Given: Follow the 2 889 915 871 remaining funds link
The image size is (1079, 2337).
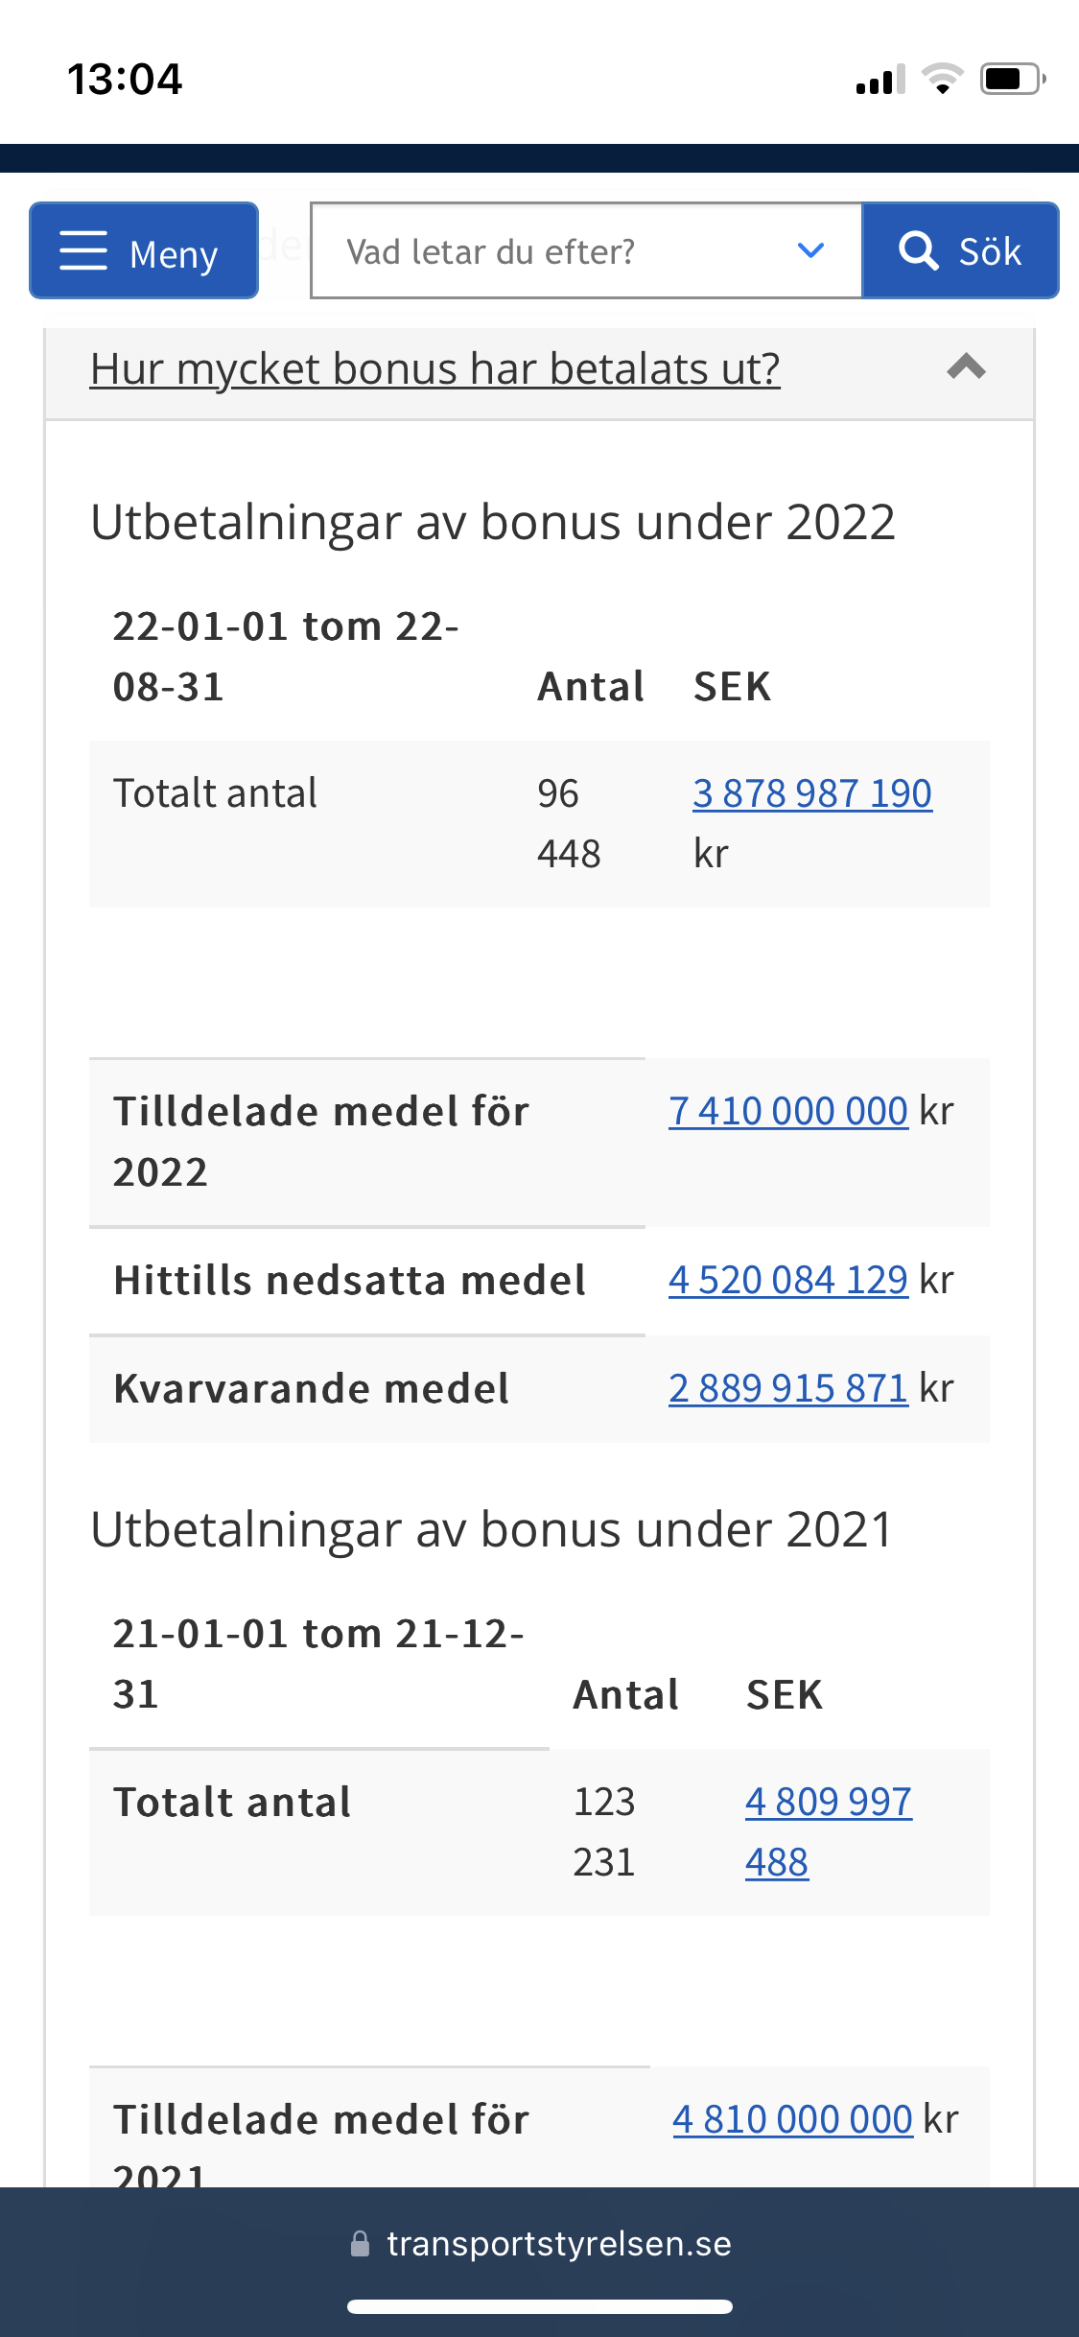Looking at the screenshot, I should [x=787, y=1388].
